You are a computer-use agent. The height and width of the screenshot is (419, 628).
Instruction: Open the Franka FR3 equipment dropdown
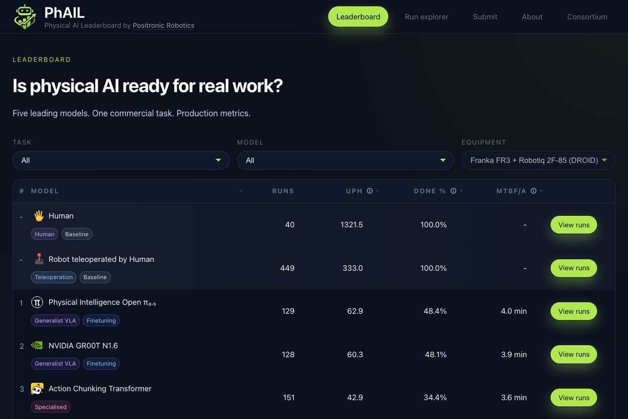[538, 160]
